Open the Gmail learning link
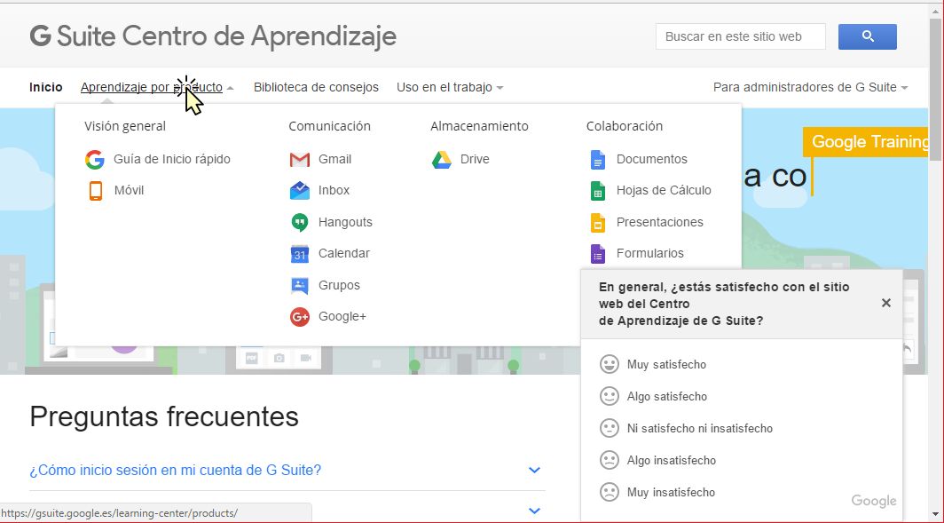 click(334, 159)
